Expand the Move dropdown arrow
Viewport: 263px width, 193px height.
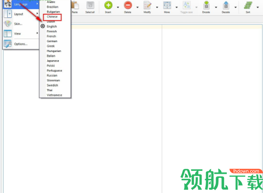177,7
